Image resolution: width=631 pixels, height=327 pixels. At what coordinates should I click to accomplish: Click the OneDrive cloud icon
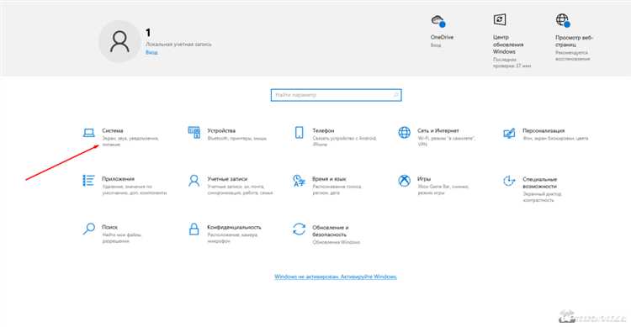click(438, 20)
